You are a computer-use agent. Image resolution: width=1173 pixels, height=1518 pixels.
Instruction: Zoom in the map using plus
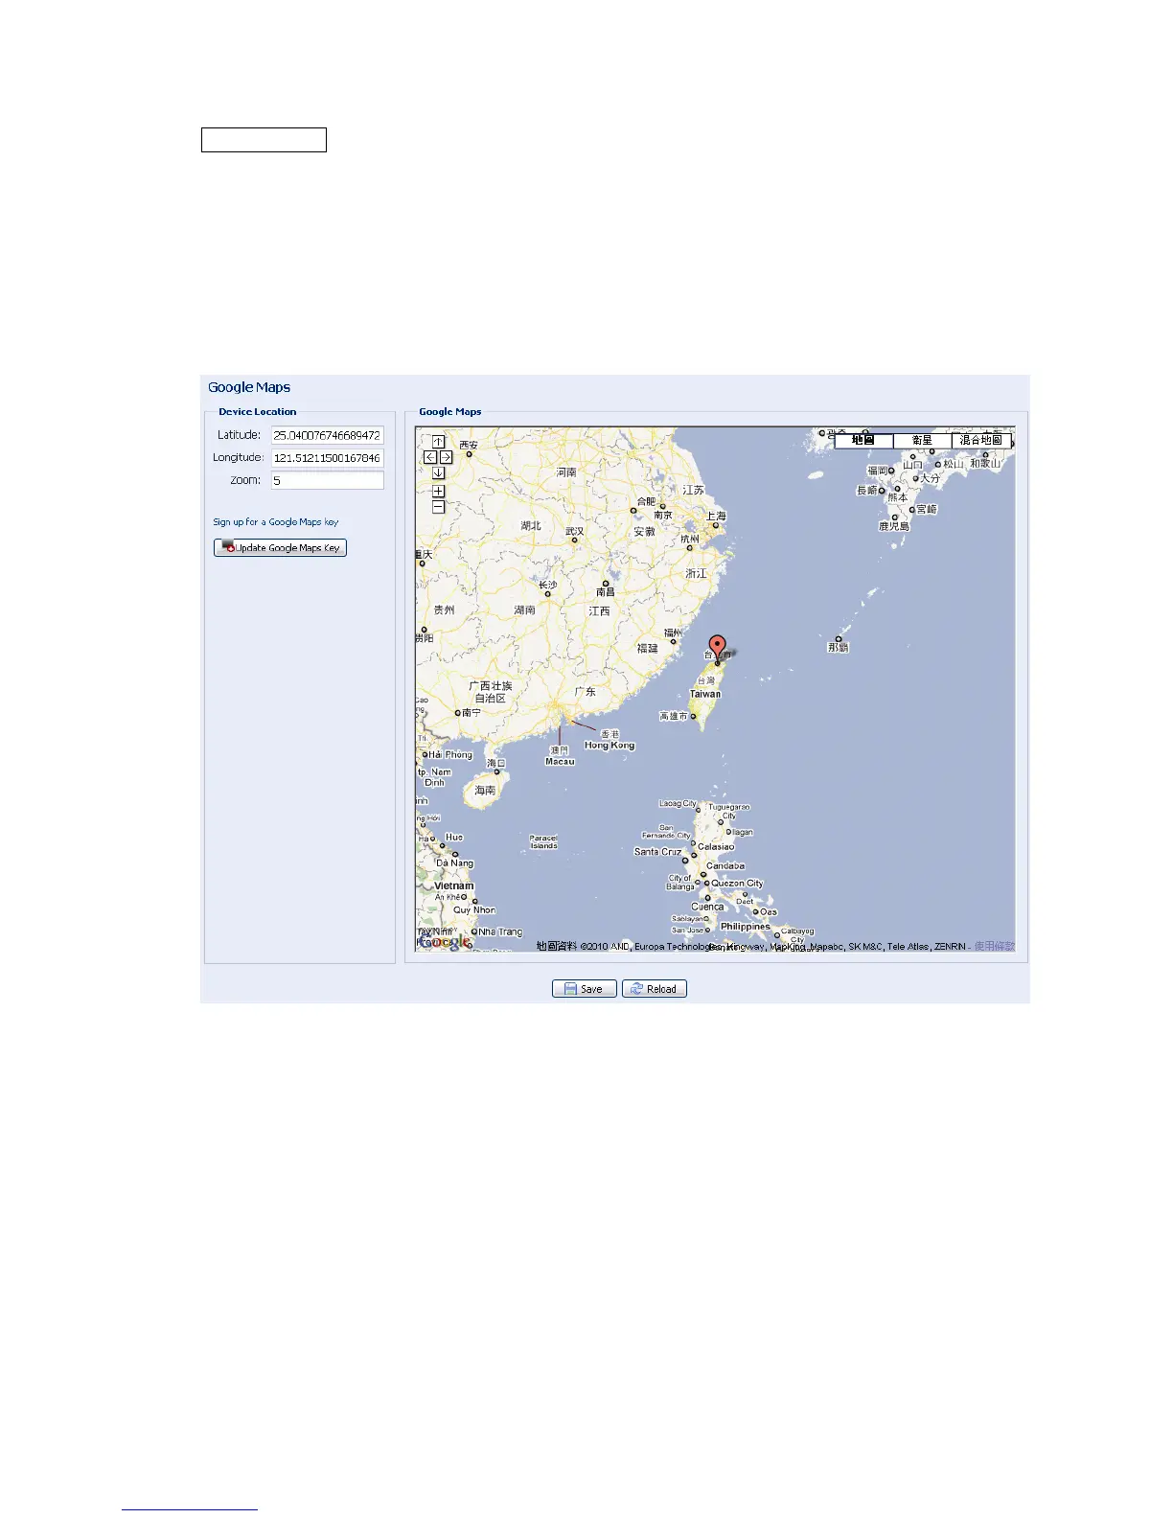click(x=438, y=491)
